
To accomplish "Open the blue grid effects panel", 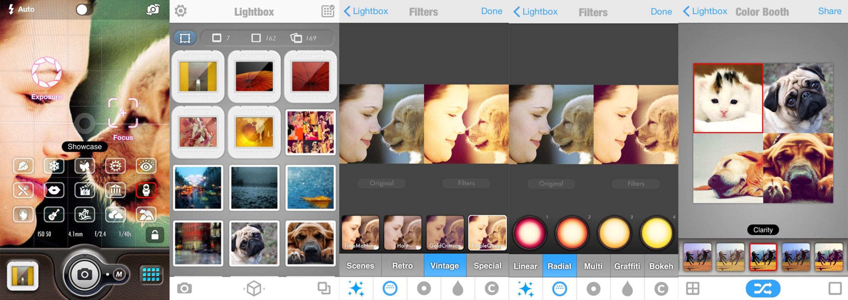I will (x=151, y=274).
